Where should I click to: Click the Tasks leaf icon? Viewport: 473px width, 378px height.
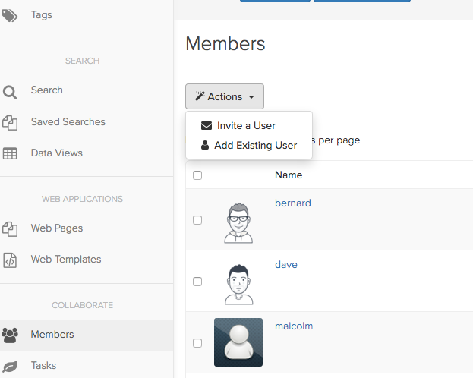click(x=10, y=366)
